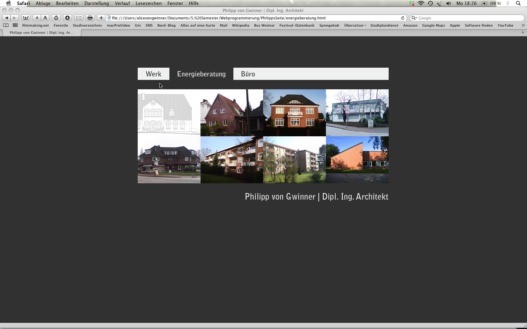Open the Google search engine dropdown magnifier
The image size is (527, 329).
[414, 18]
